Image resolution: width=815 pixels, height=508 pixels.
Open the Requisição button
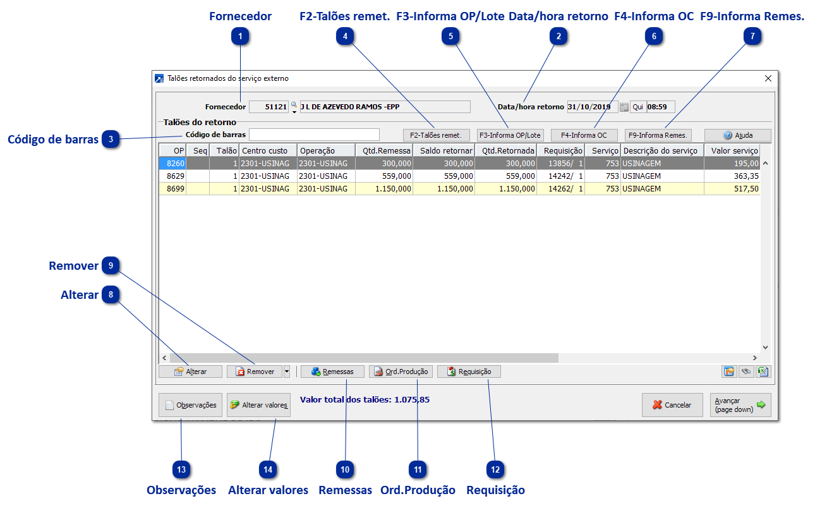pos(469,372)
